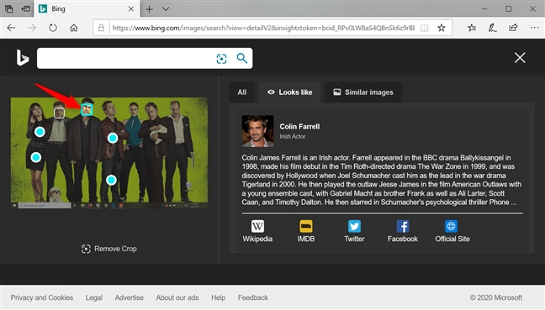Image resolution: width=545 pixels, height=310 pixels.
Task: Open About our ads
Action: pos(177,297)
